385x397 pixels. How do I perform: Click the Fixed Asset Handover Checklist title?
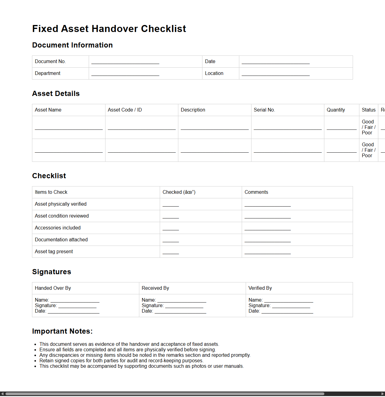pos(109,29)
